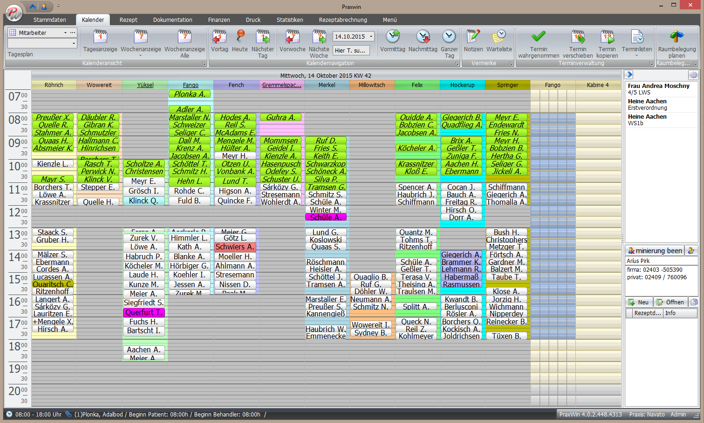This screenshot has width=704, height=423.
Task: Click the Hockerup column header
Action: tap(462, 85)
